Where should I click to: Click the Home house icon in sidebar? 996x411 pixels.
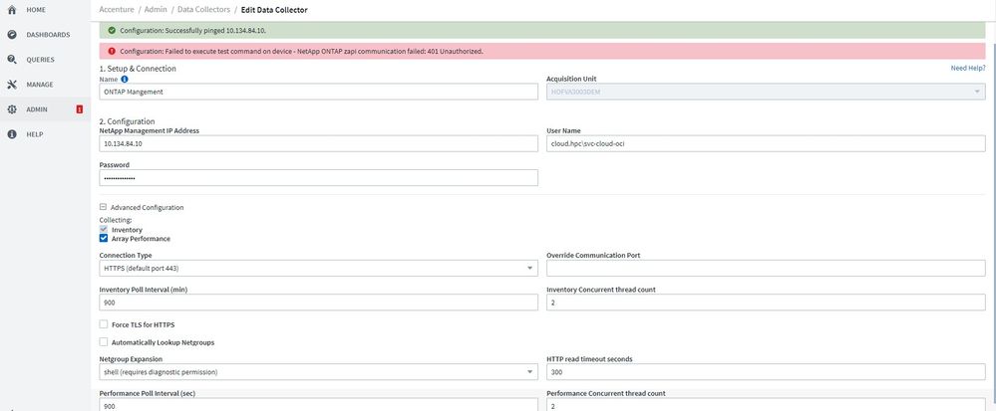click(x=11, y=10)
